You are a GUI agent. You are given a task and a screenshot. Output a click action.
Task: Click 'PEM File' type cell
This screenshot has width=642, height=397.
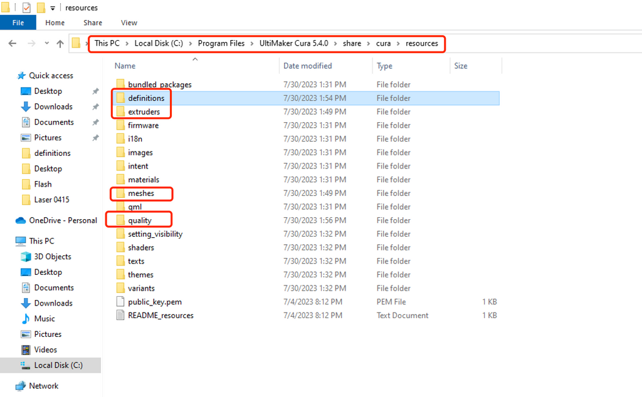(391, 302)
